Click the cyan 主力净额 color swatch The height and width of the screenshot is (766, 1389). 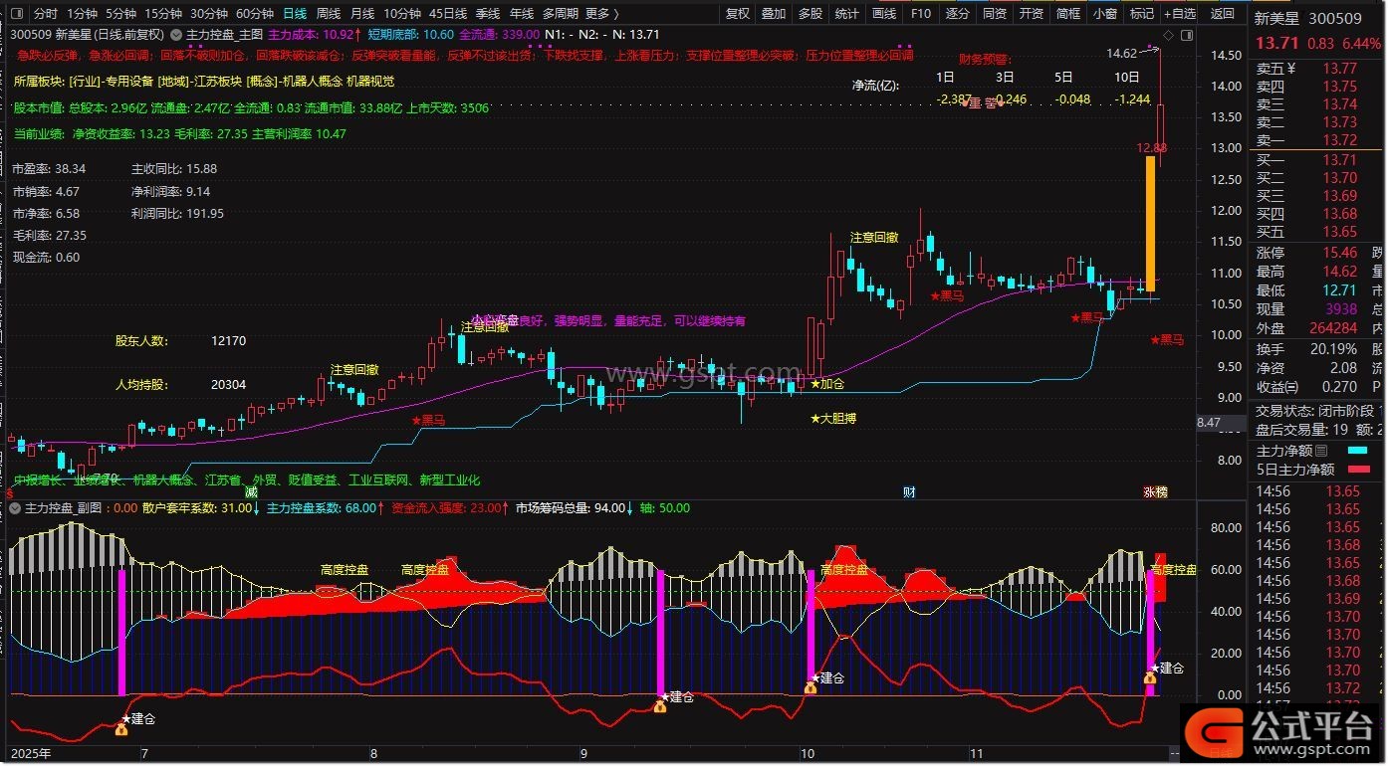pos(1358,451)
